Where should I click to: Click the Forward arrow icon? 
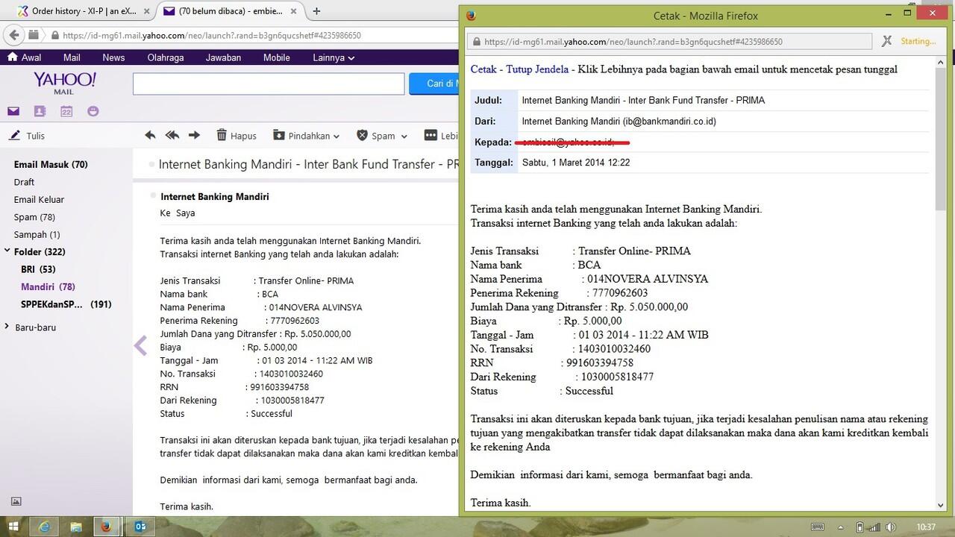[195, 135]
